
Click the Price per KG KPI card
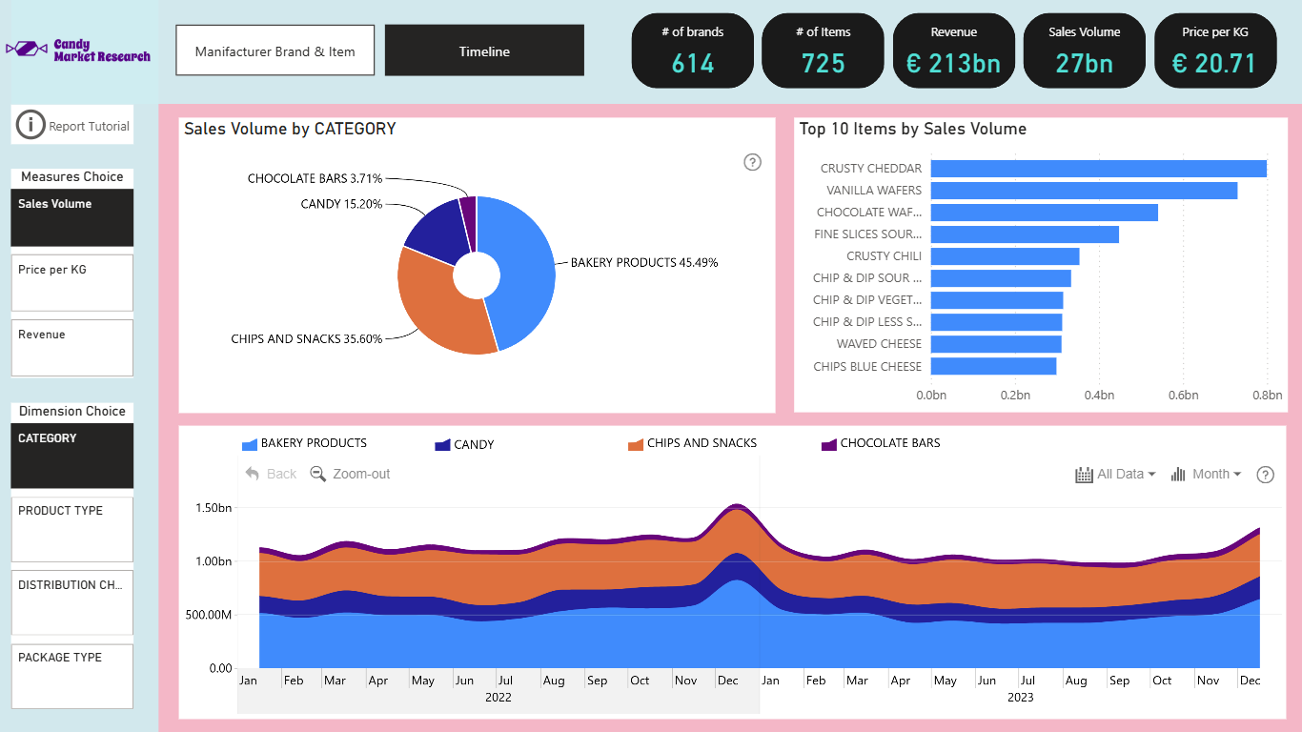(1215, 51)
